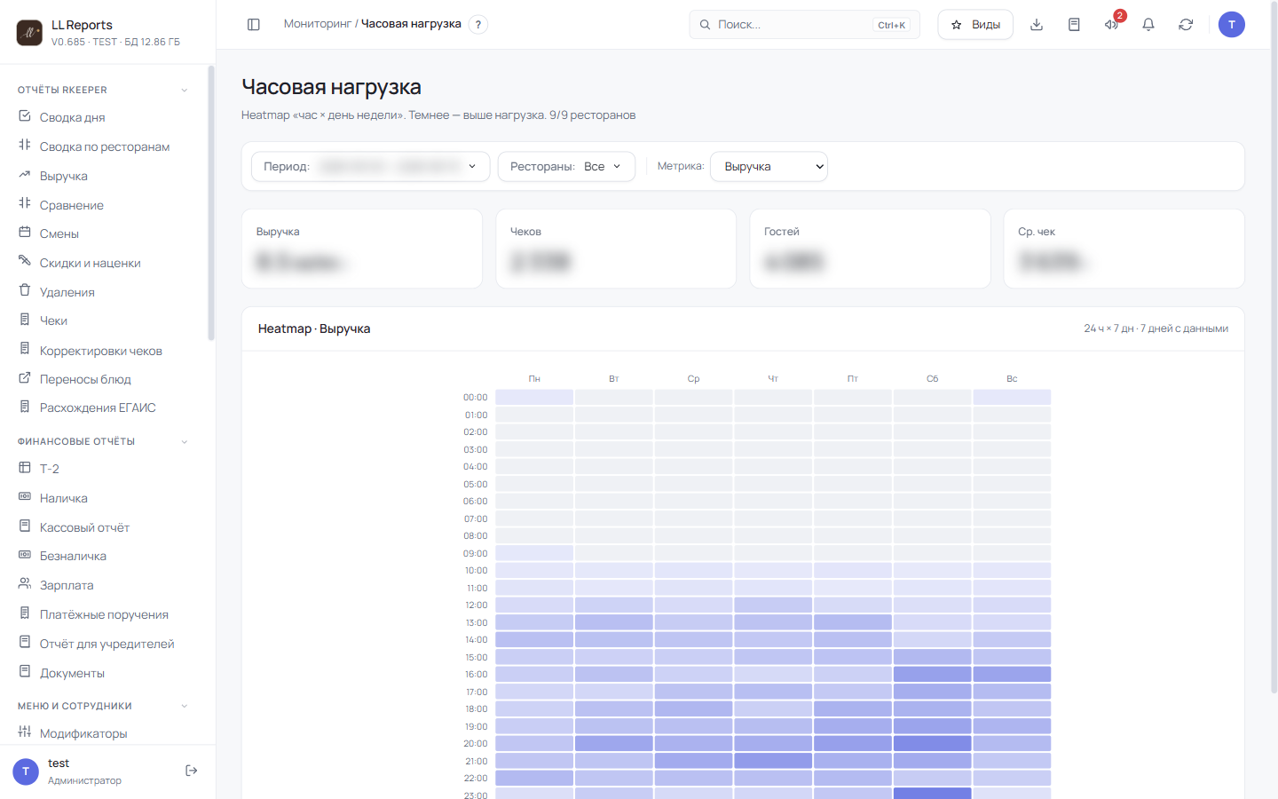Click the Виды button
This screenshot has height=799, width=1278.
[975, 25]
